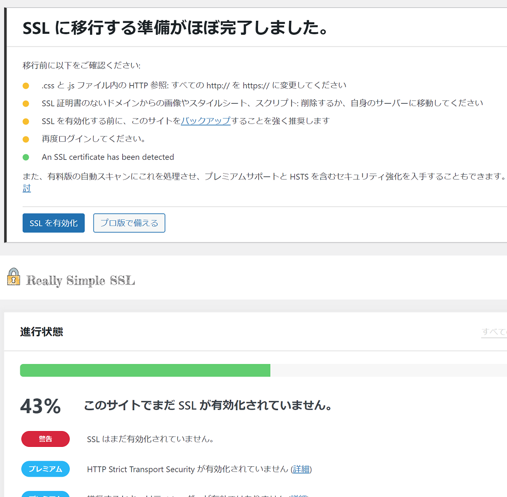This screenshot has height=497, width=507.
Task: Click the yellow dot beside 再度ログインしてください
Action: coord(26,139)
